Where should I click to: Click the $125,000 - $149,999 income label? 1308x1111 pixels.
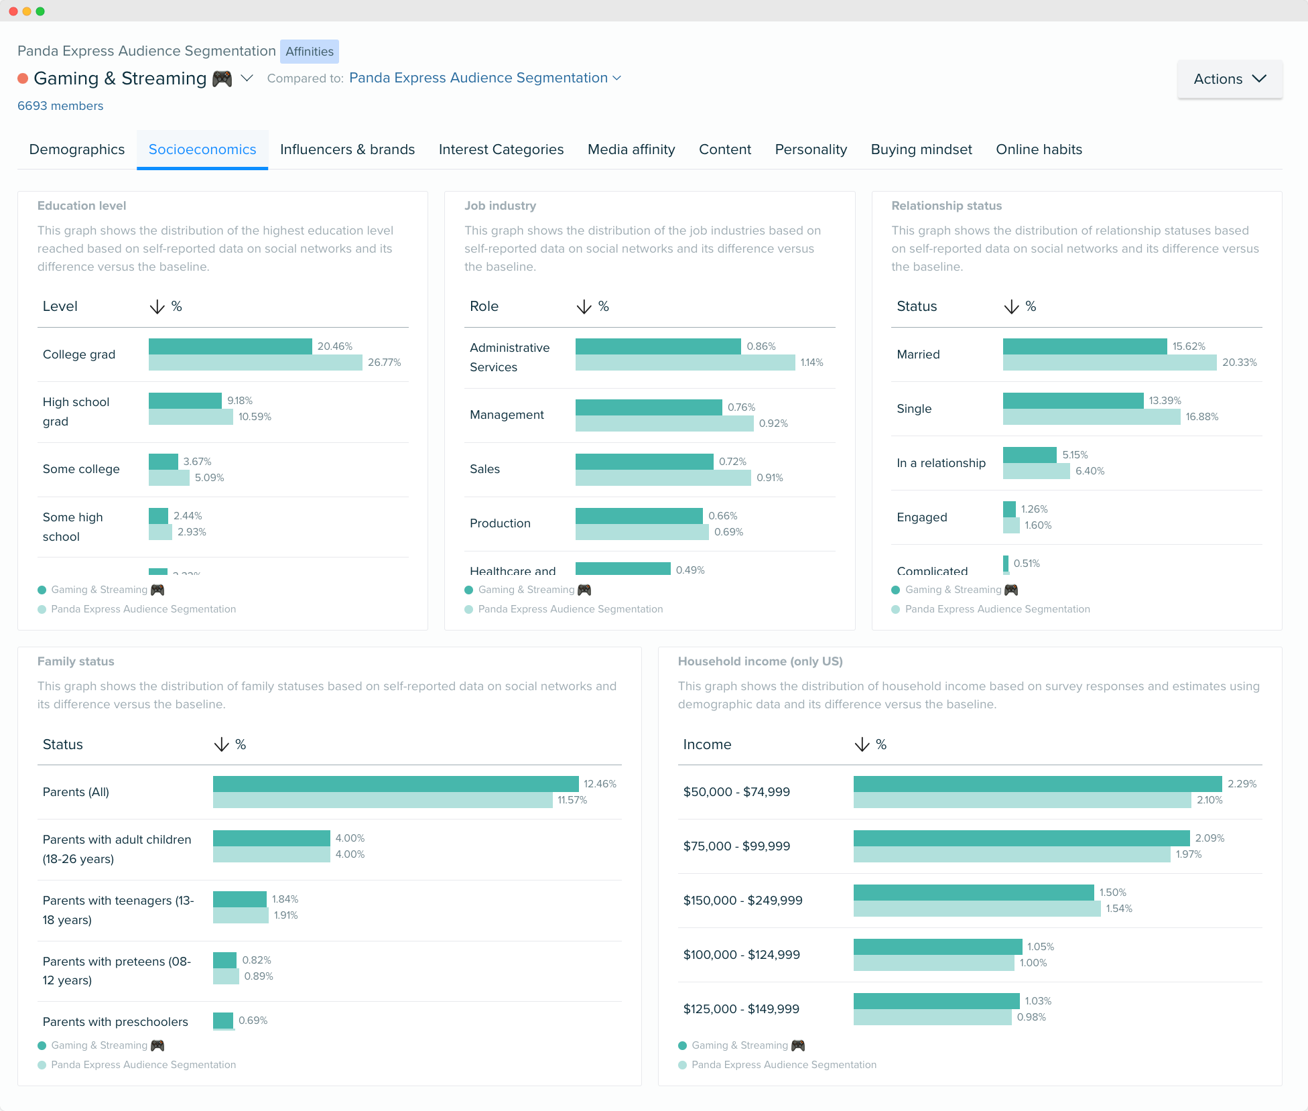tap(741, 1009)
